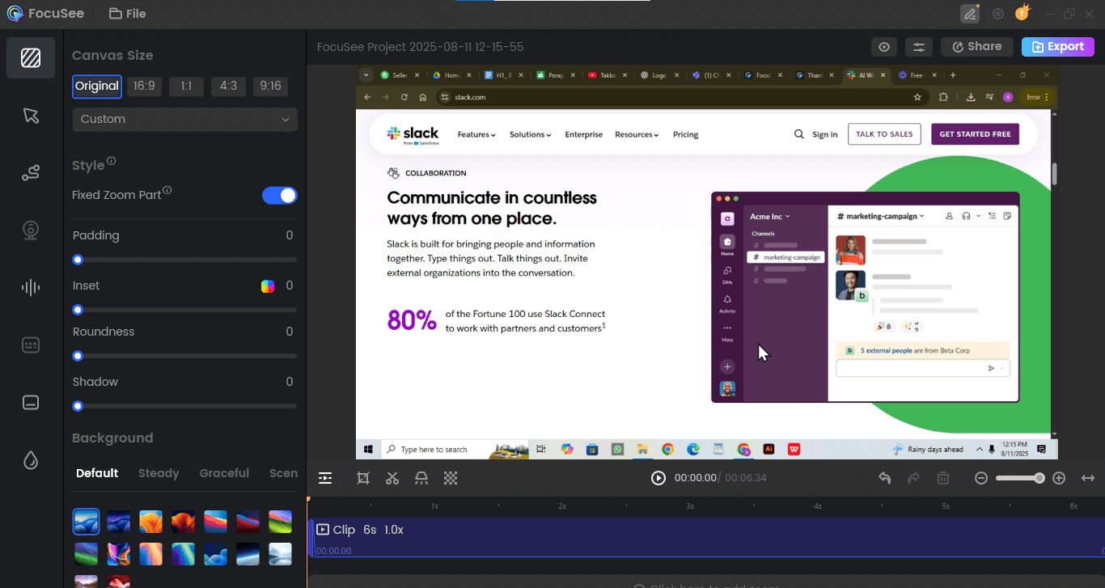Viewport: 1105px width, 588px height.
Task: Expand the Custom canvas size dropdown
Action: click(185, 119)
